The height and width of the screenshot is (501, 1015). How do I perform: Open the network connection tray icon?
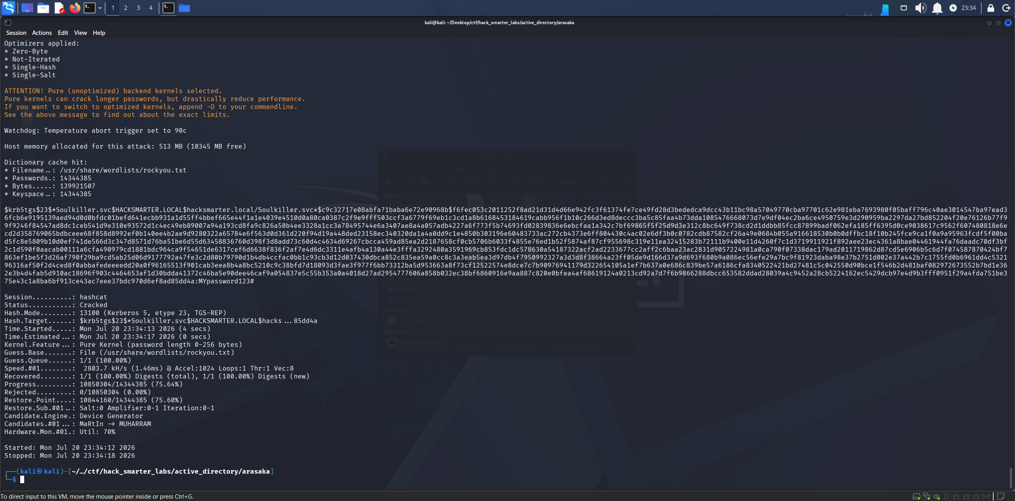coord(904,8)
